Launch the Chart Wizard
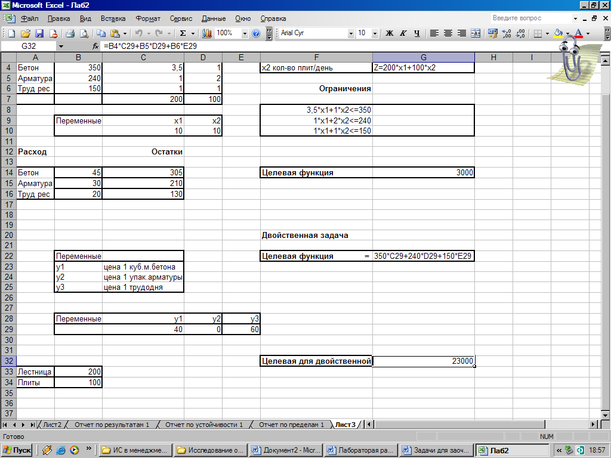Viewport: 611px width, 458px height. pyautogui.click(x=207, y=33)
